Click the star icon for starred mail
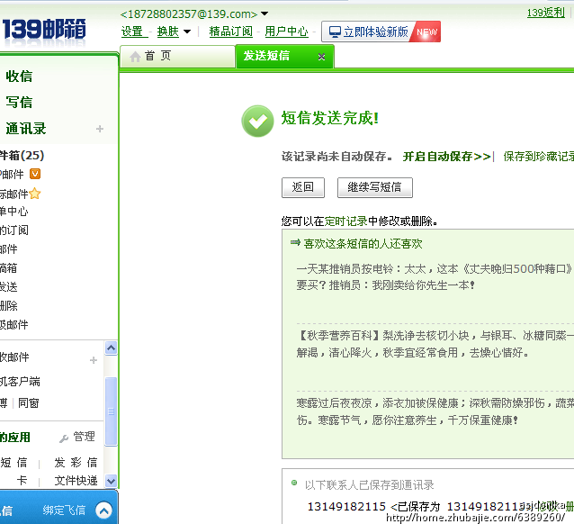 [x=35, y=193]
